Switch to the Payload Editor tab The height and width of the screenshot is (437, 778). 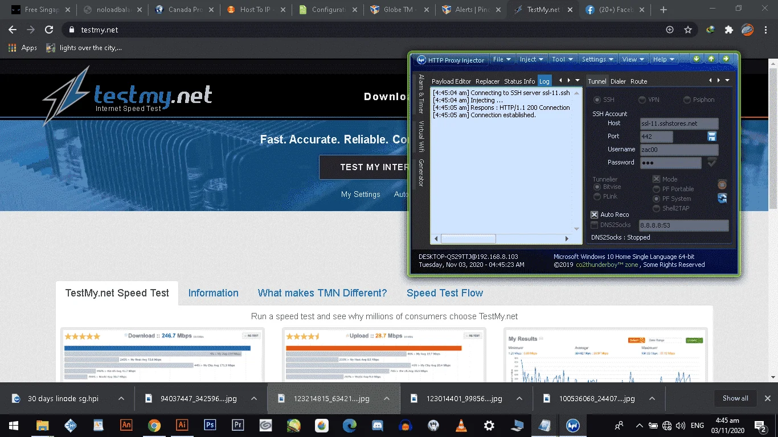pyautogui.click(x=452, y=81)
